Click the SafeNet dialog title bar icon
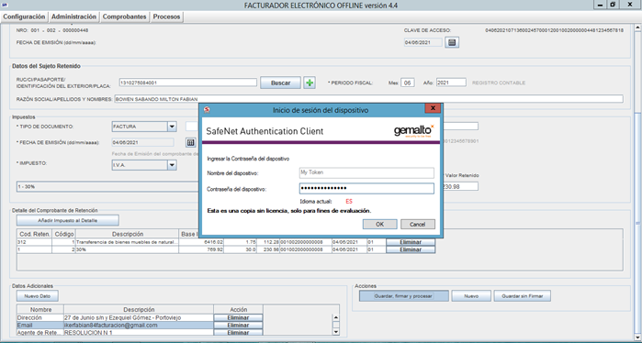Image resolution: width=642 pixels, height=343 pixels. point(207,109)
